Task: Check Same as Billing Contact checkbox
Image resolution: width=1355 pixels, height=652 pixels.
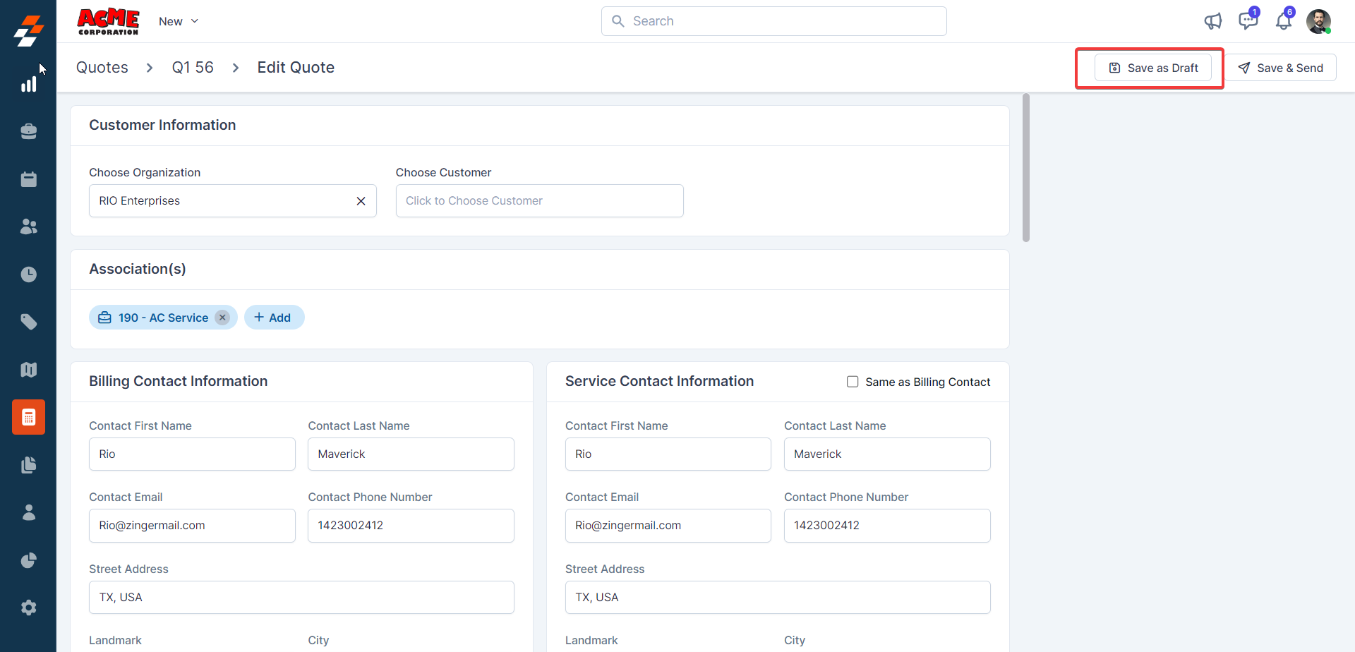Action: click(853, 382)
